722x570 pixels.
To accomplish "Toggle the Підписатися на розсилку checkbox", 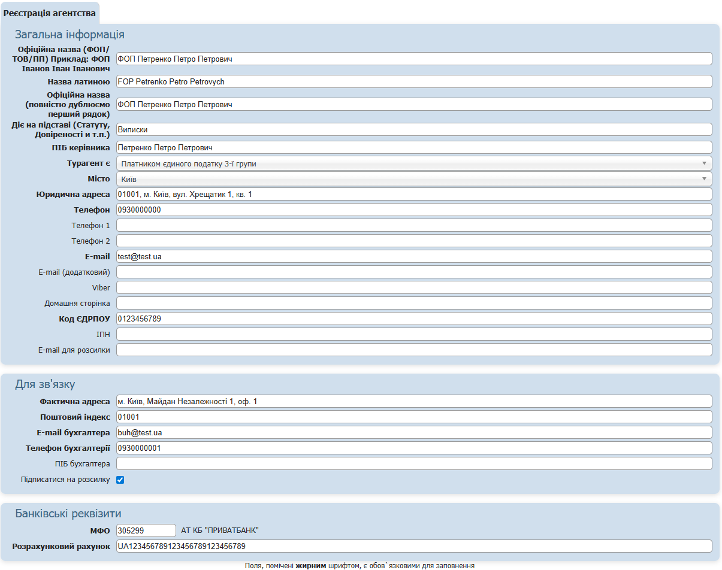I will pos(120,480).
